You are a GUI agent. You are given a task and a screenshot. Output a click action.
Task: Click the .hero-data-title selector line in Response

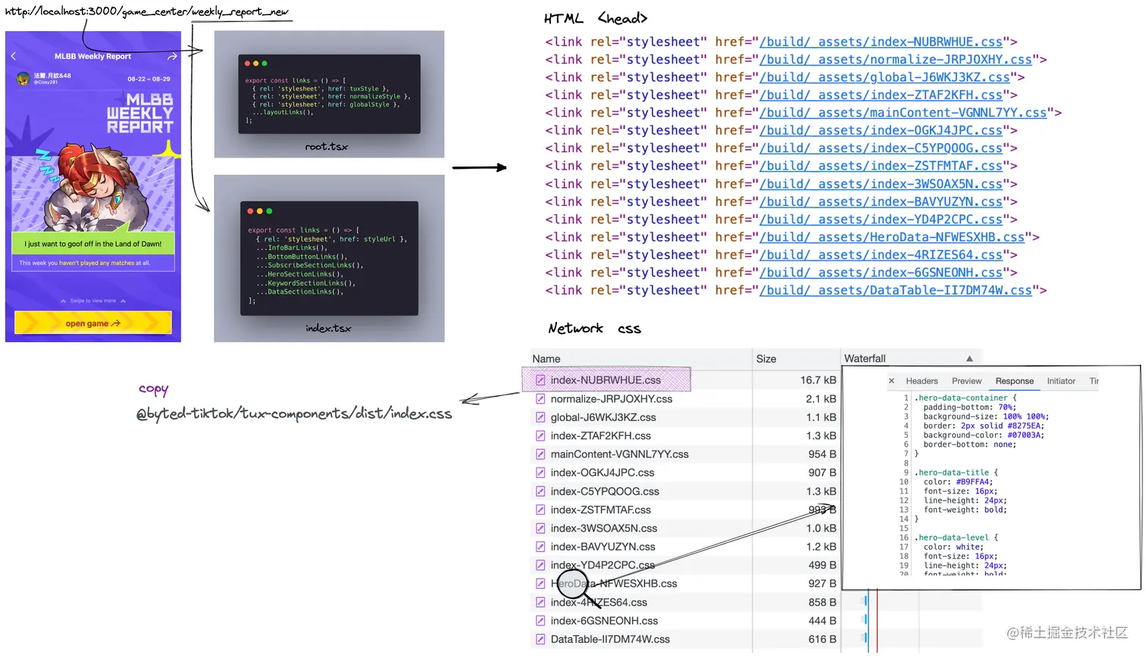pyautogui.click(x=955, y=472)
